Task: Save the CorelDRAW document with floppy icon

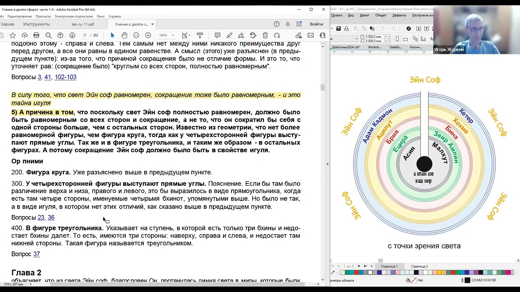Action: (338, 28)
